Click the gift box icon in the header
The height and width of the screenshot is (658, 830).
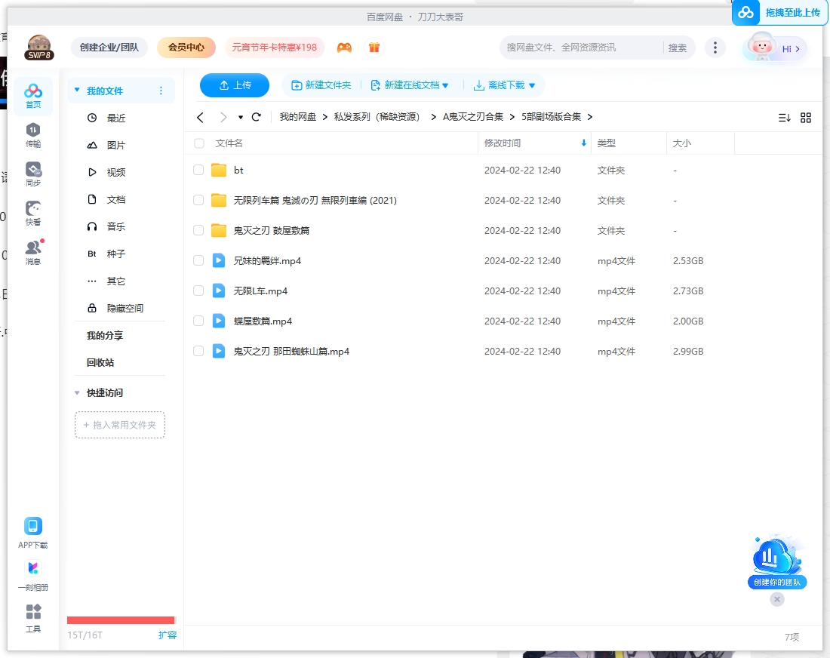pos(374,48)
